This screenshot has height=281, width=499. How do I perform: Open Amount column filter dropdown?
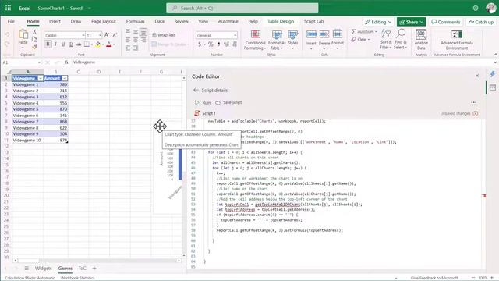click(65, 78)
